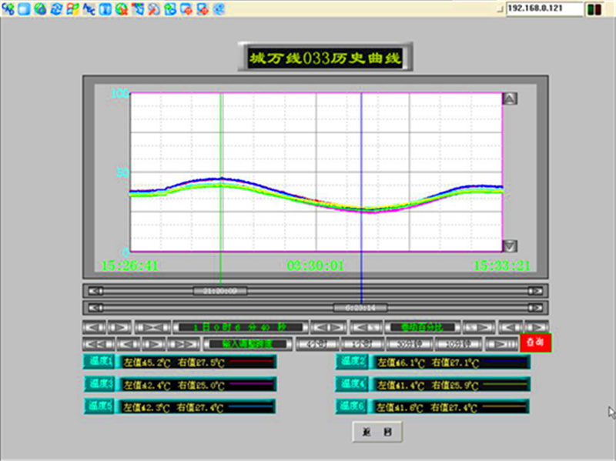The image size is (616, 461).
Task: Toggle the 温度5 curve button
Action: click(x=99, y=405)
